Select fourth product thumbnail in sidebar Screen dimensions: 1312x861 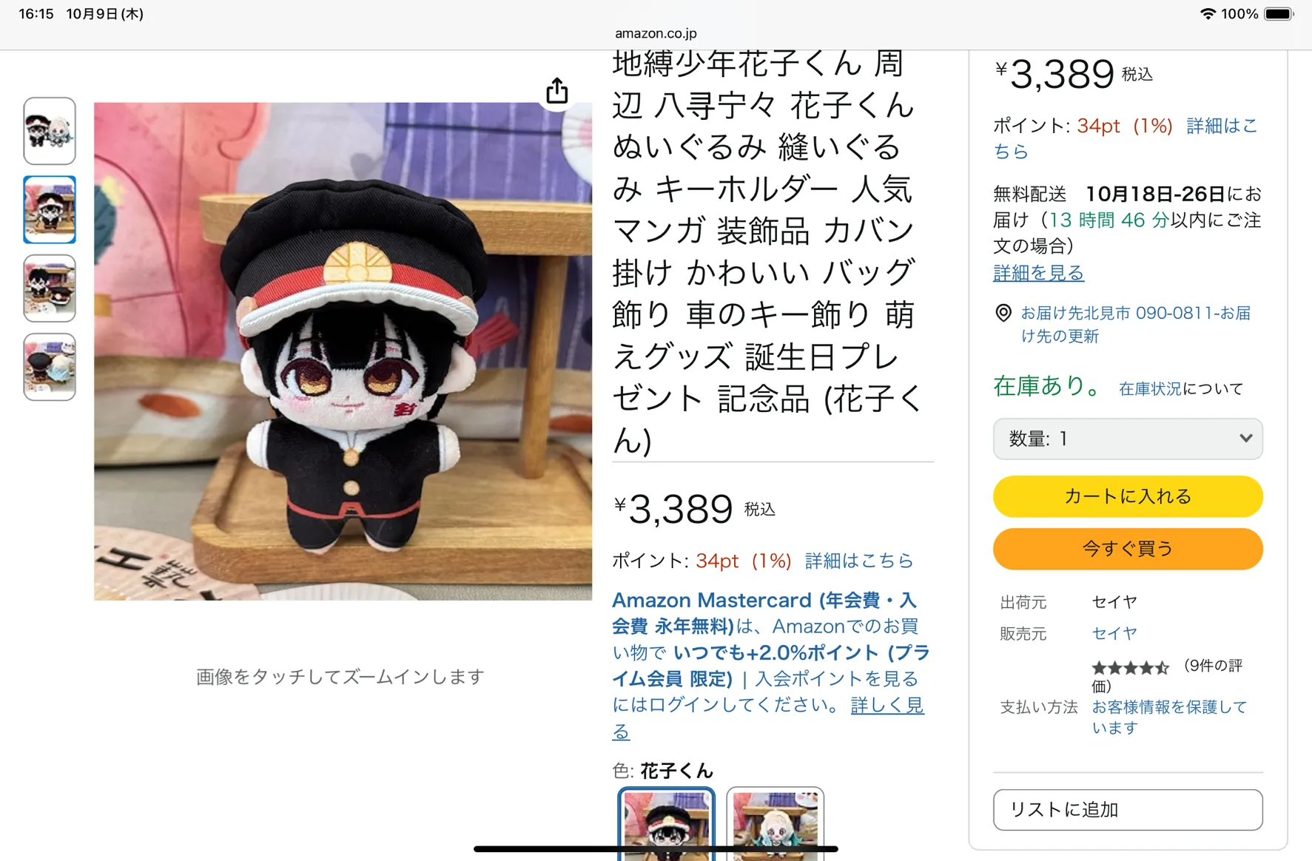coord(50,367)
